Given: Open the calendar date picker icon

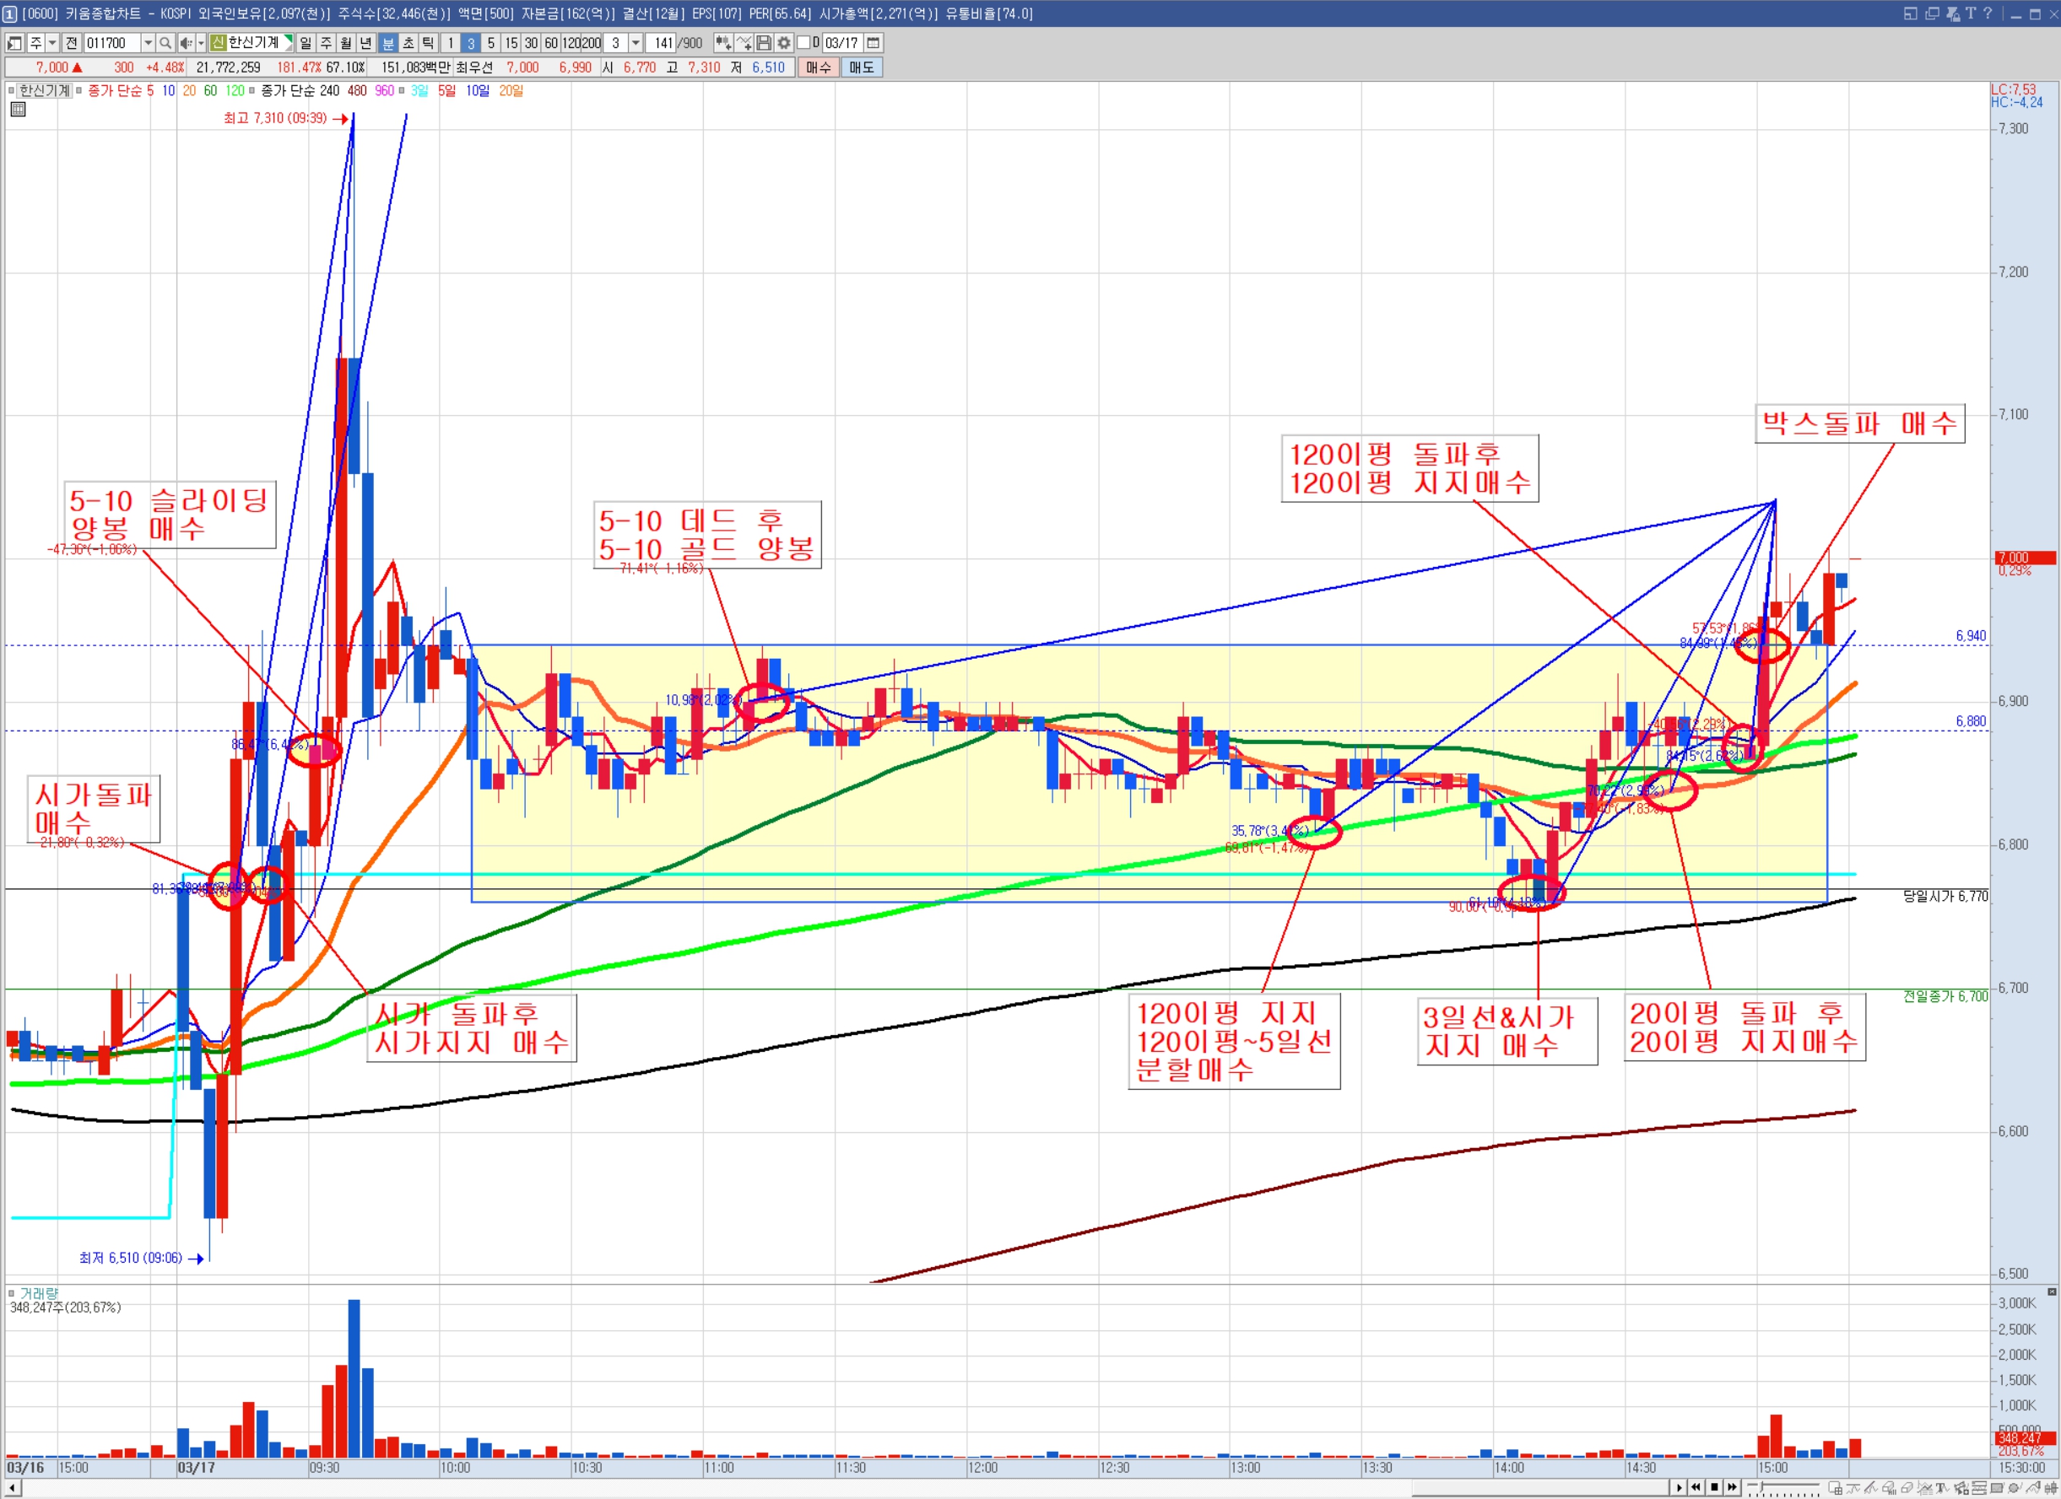Looking at the screenshot, I should (874, 43).
